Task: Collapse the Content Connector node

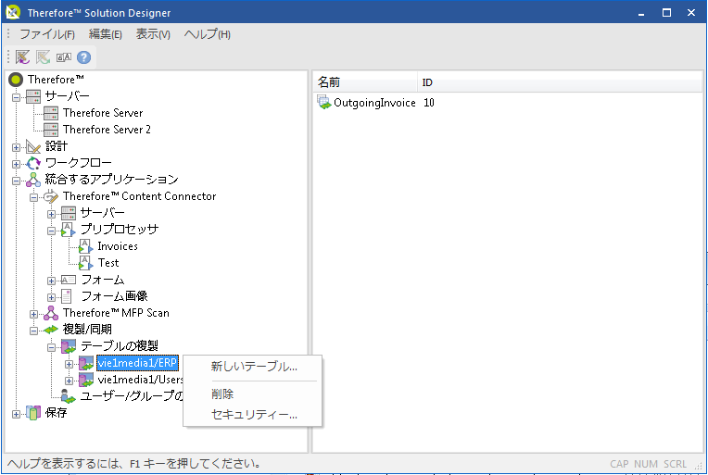Action: tap(34, 197)
